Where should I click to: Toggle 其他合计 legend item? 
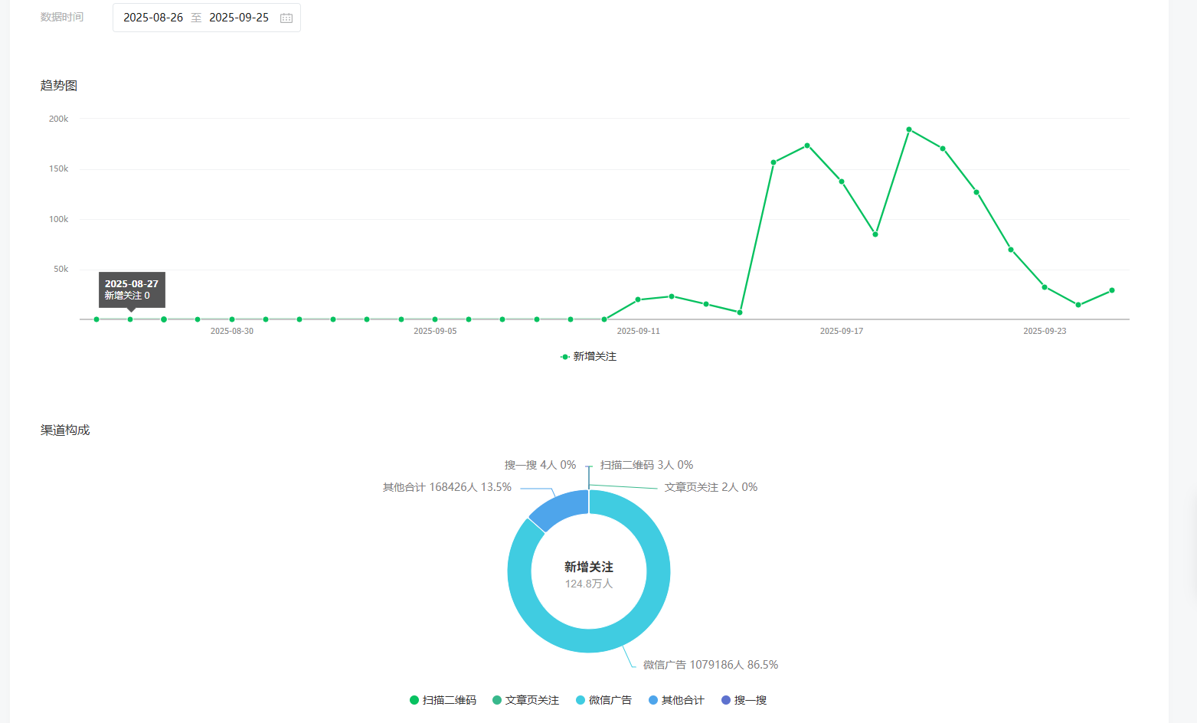tap(676, 700)
